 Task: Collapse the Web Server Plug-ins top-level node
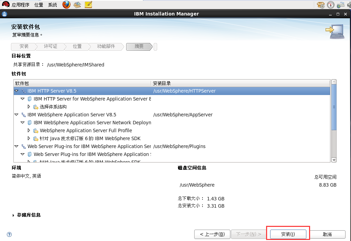point(17,146)
